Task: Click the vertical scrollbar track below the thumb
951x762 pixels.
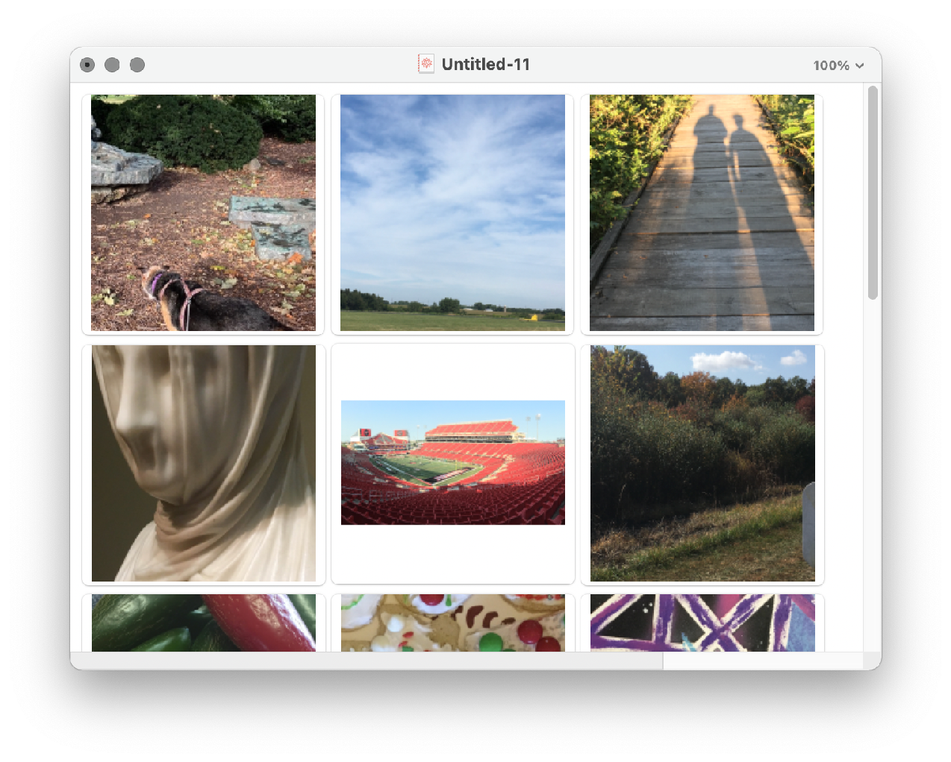Action: click(873, 477)
